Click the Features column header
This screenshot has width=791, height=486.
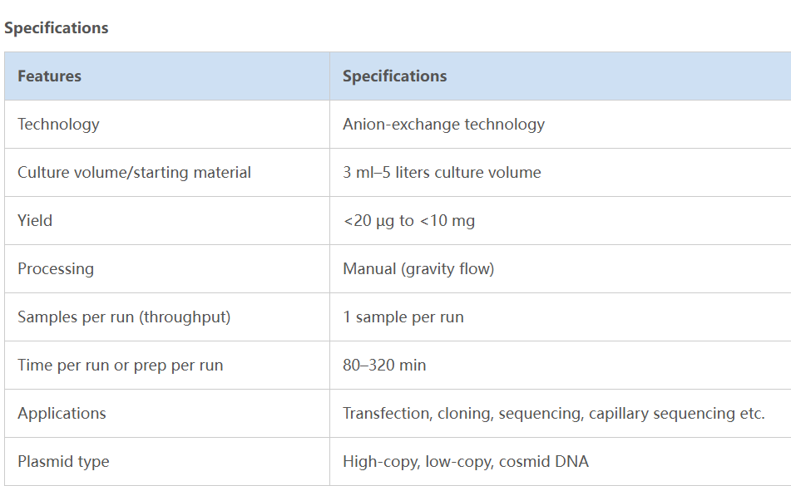click(50, 76)
